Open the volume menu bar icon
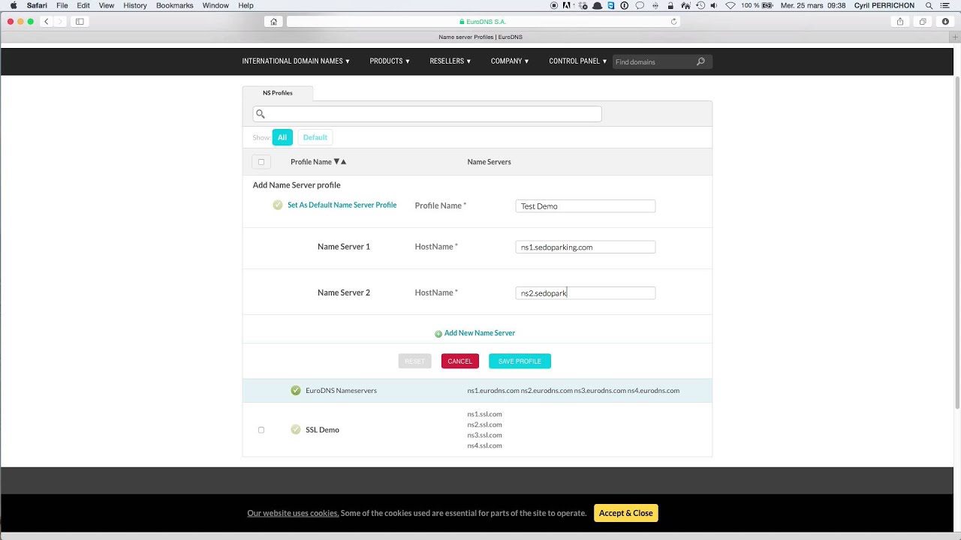The width and height of the screenshot is (961, 540). point(715,5)
